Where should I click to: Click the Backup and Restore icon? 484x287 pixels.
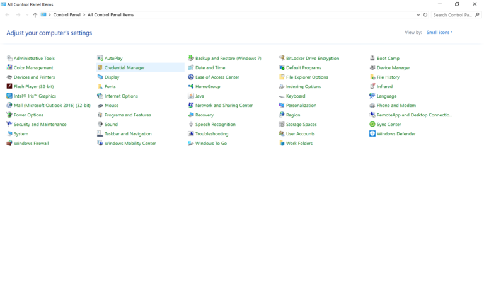point(191,59)
